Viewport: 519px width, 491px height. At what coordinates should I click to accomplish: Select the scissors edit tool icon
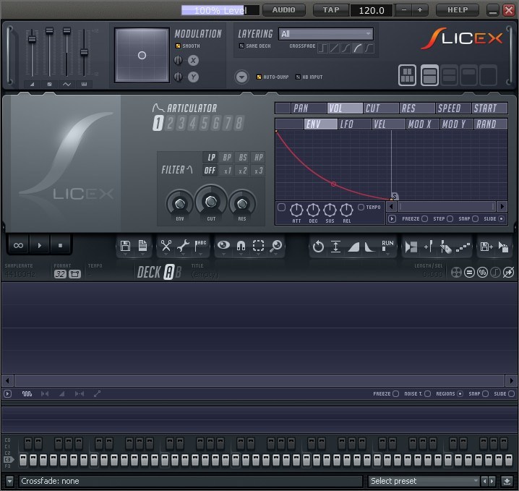pos(166,246)
